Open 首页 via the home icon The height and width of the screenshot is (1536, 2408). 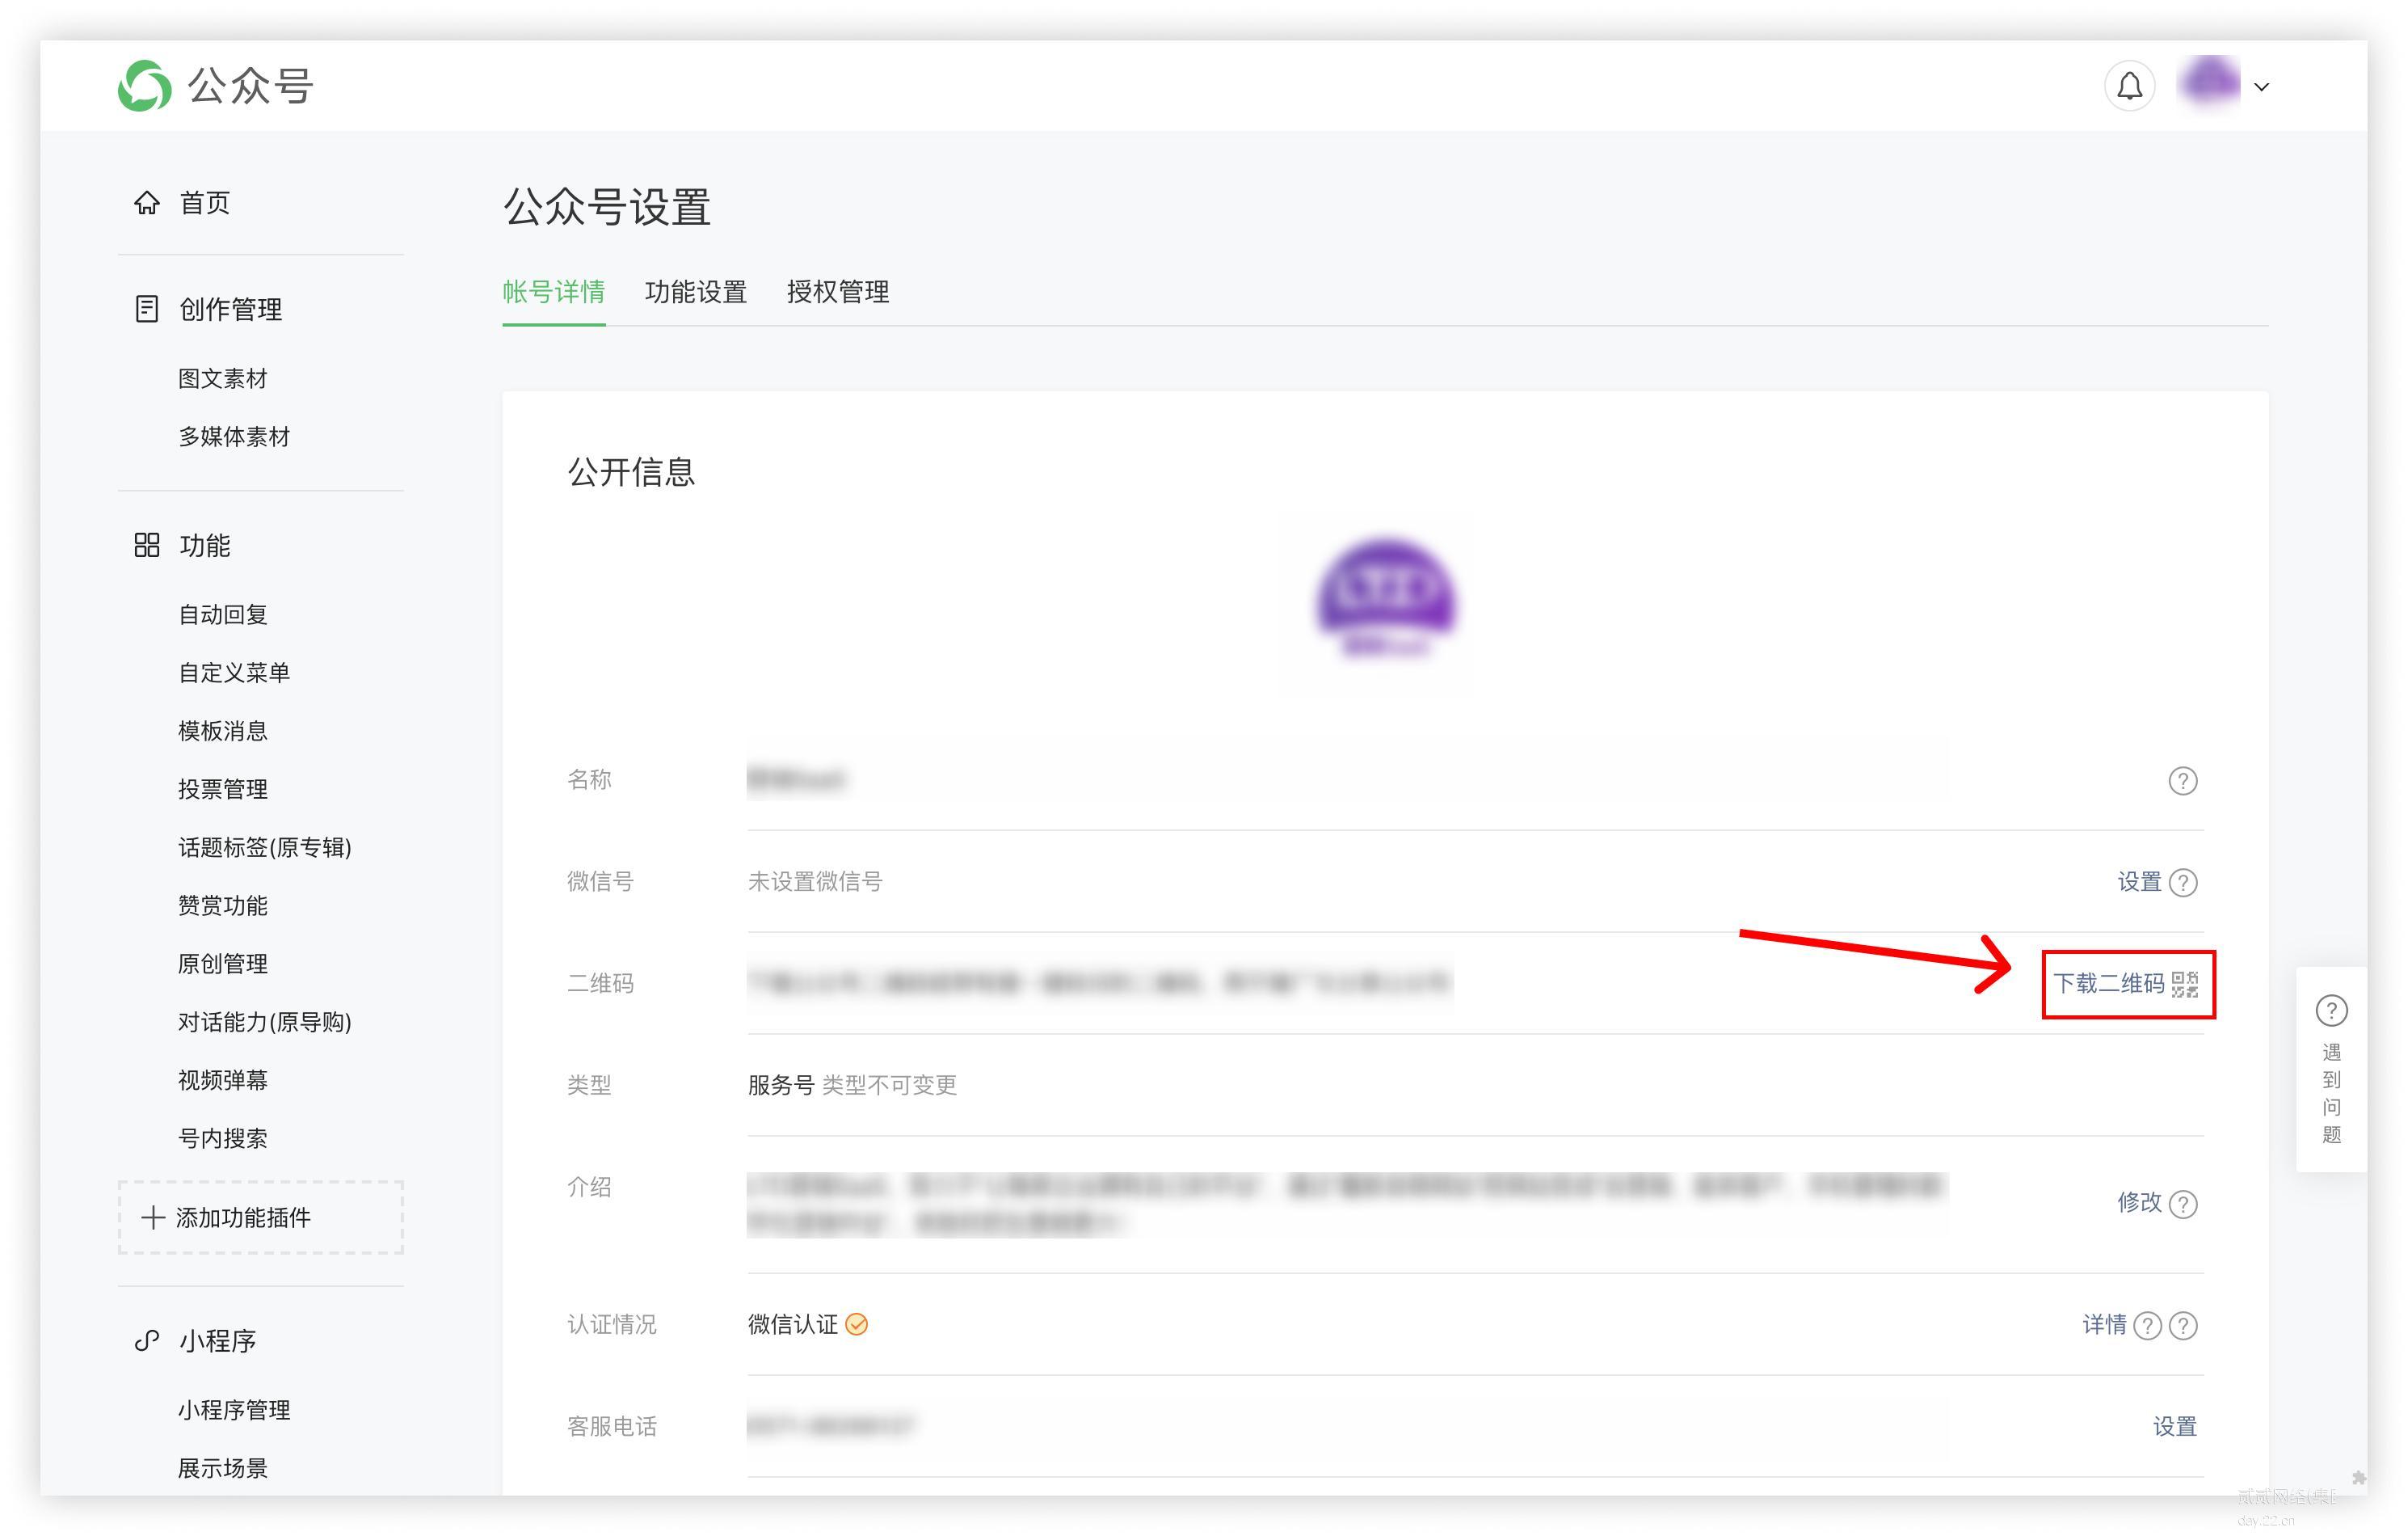(147, 203)
